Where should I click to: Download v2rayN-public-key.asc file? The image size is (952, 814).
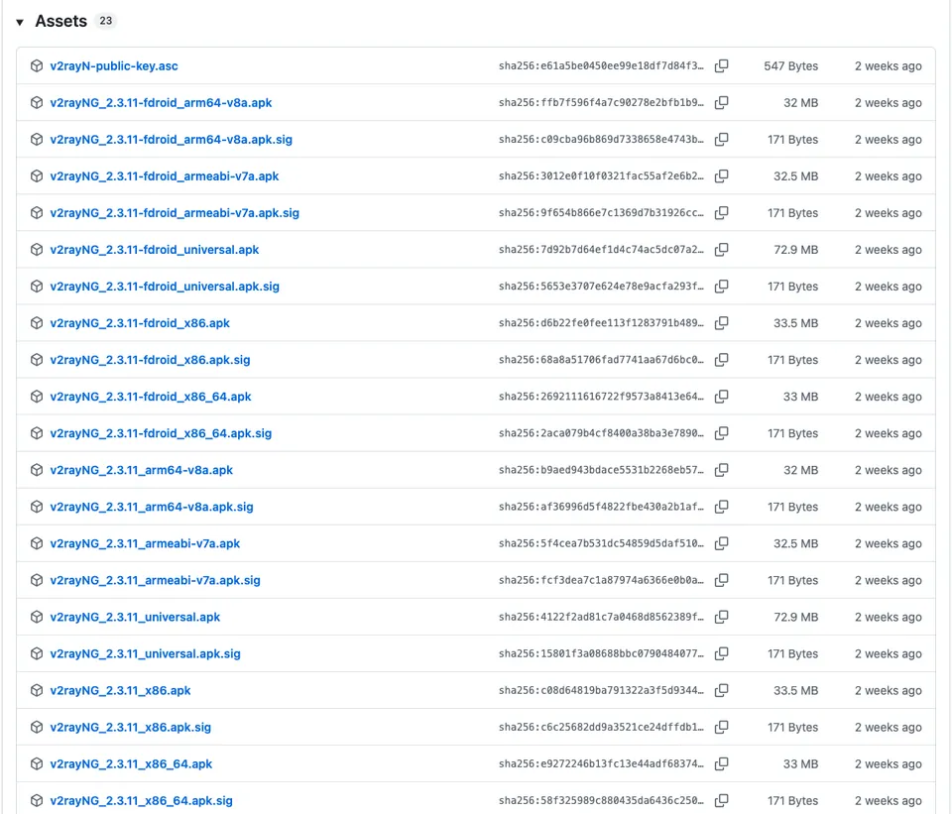coord(114,65)
